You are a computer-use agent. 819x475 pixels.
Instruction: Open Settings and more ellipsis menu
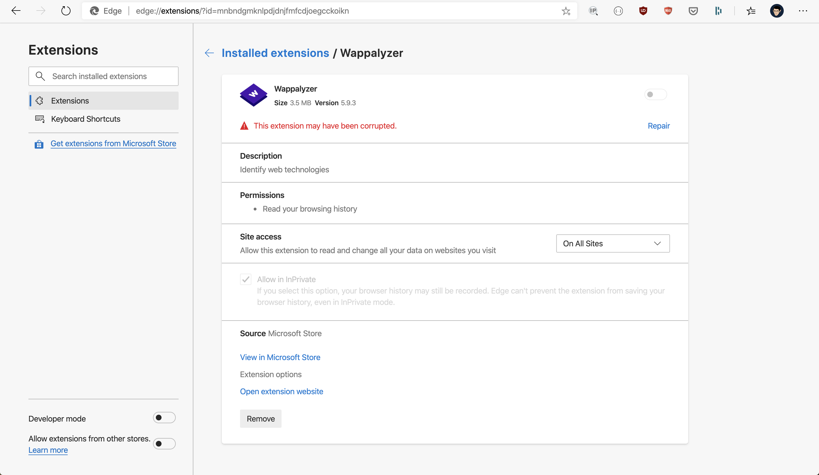point(803,11)
